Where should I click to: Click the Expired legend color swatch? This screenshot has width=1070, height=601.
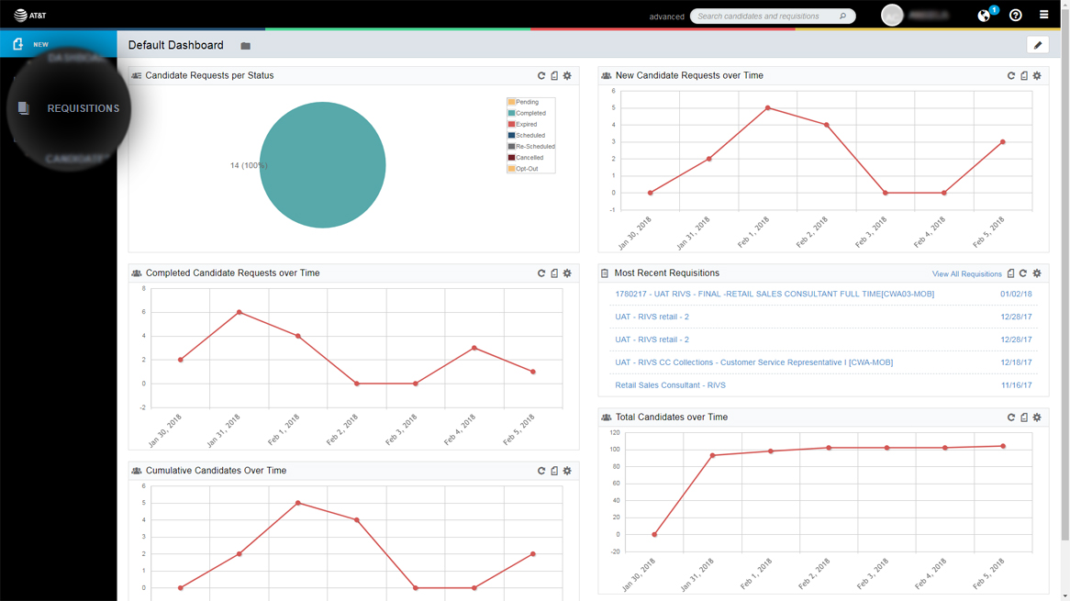click(511, 124)
